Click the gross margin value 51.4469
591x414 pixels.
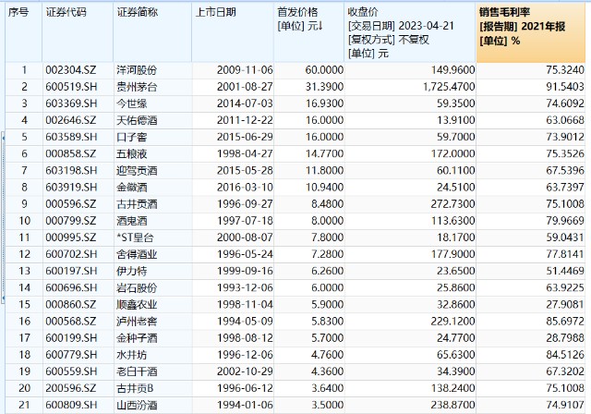click(565, 271)
